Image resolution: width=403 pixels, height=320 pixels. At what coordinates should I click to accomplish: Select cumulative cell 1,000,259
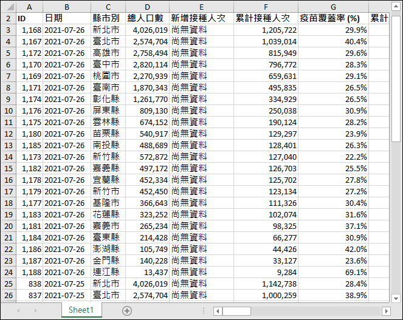pos(266,295)
